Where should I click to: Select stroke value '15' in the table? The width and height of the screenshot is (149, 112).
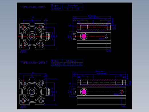click(64, 64)
